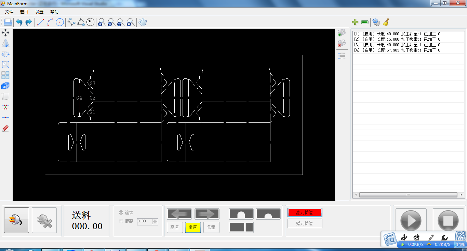Select the mirror tool in sidebar
The width and height of the screenshot is (467, 251).
(5, 43)
